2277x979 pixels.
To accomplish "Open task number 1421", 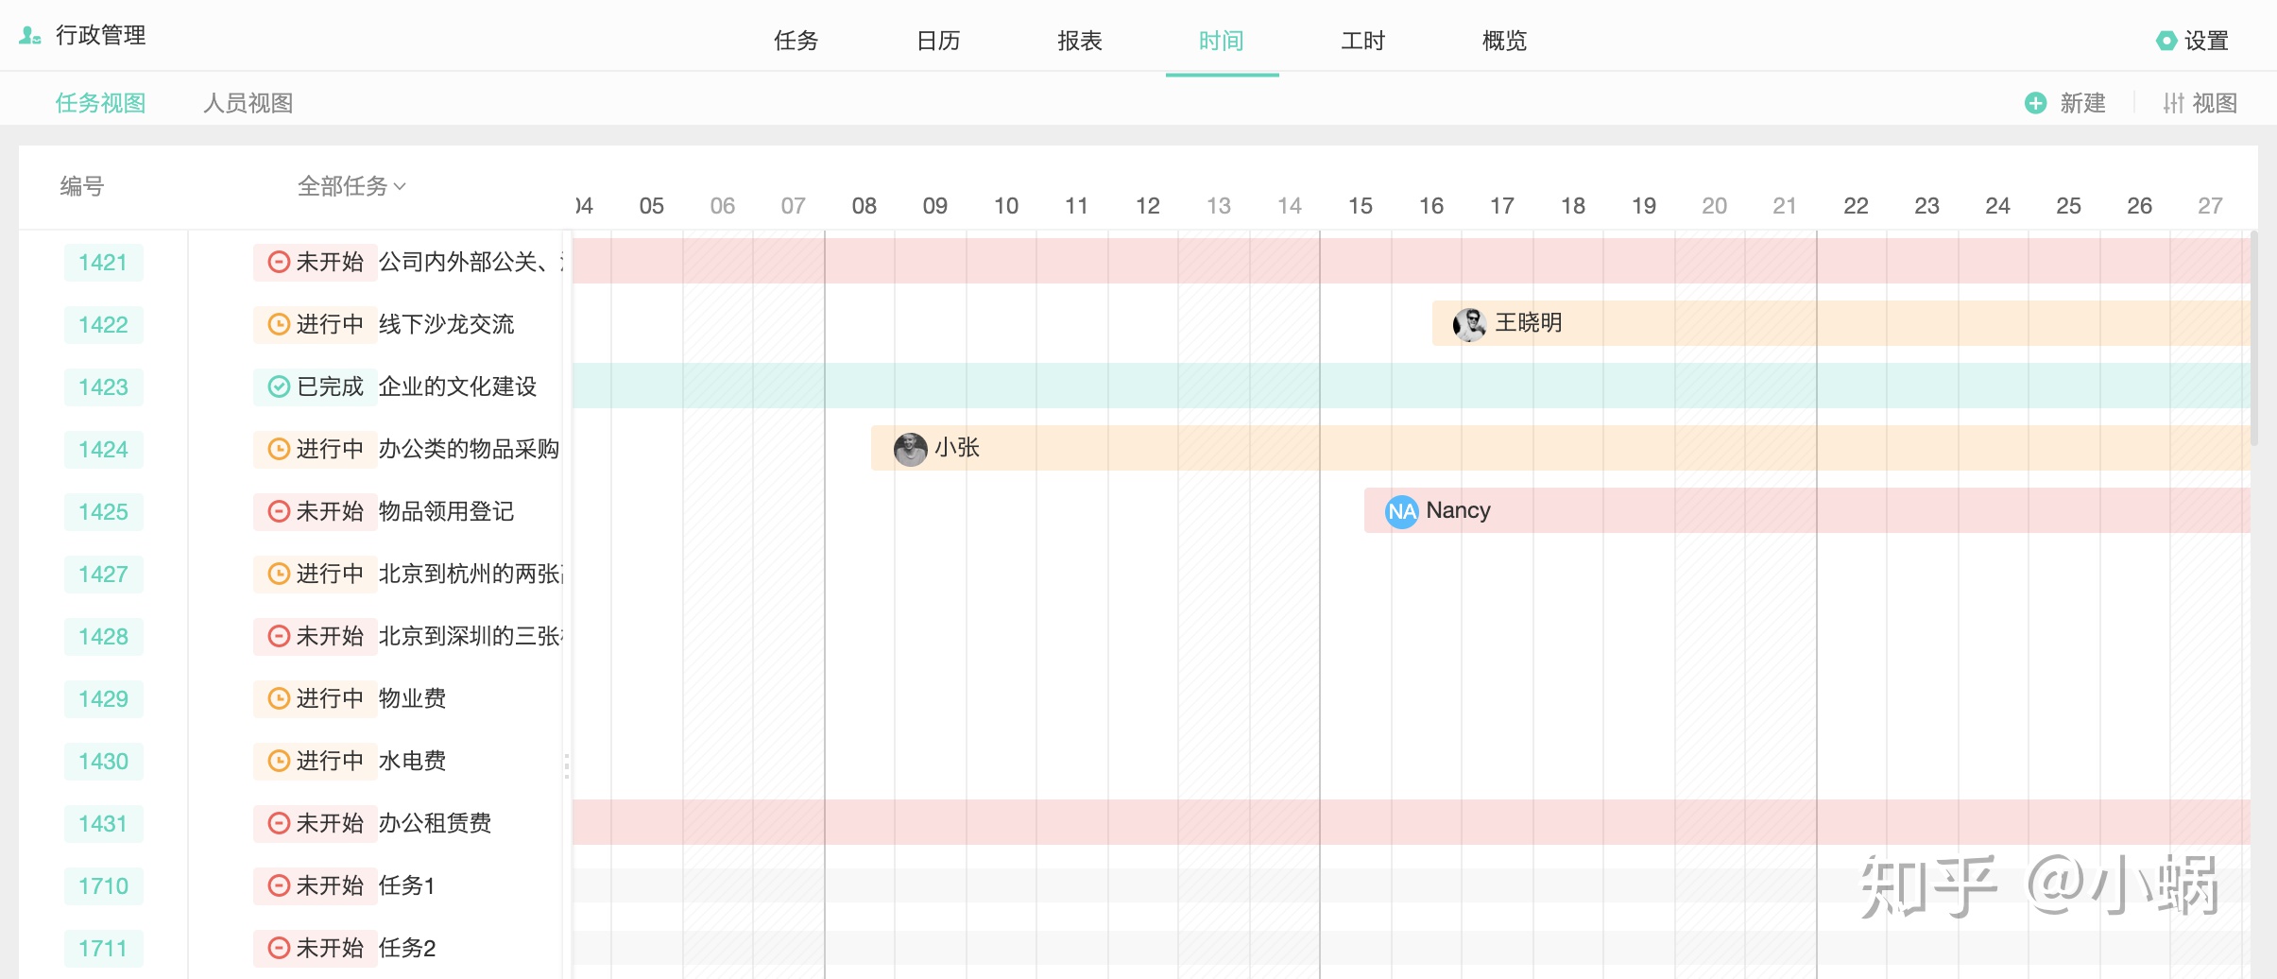I will (104, 262).
